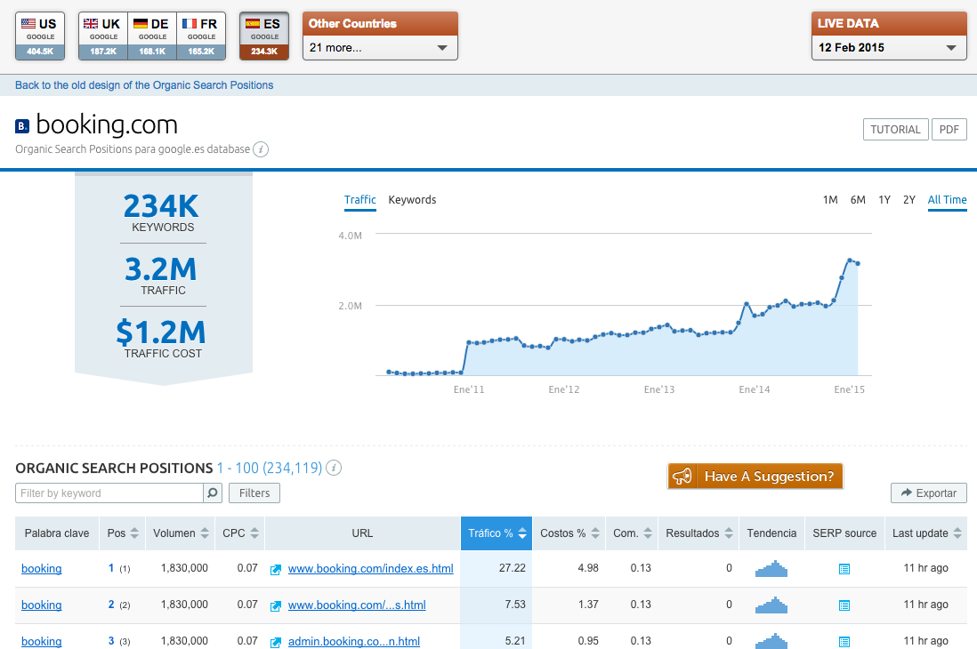
Task: Expand the Other Countries dropdown
Action: [380, 48]
